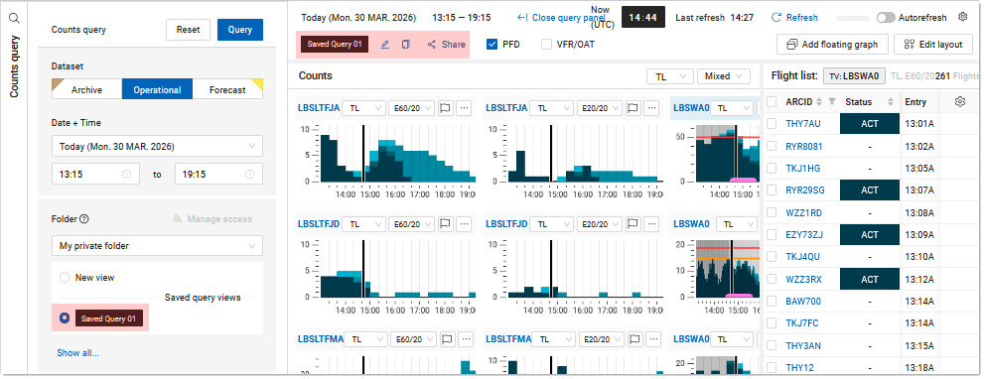984x379 pixels.
Task: Click the flag icon on LBSLTFMA E60/20 chart
Action: pos(446,339)
